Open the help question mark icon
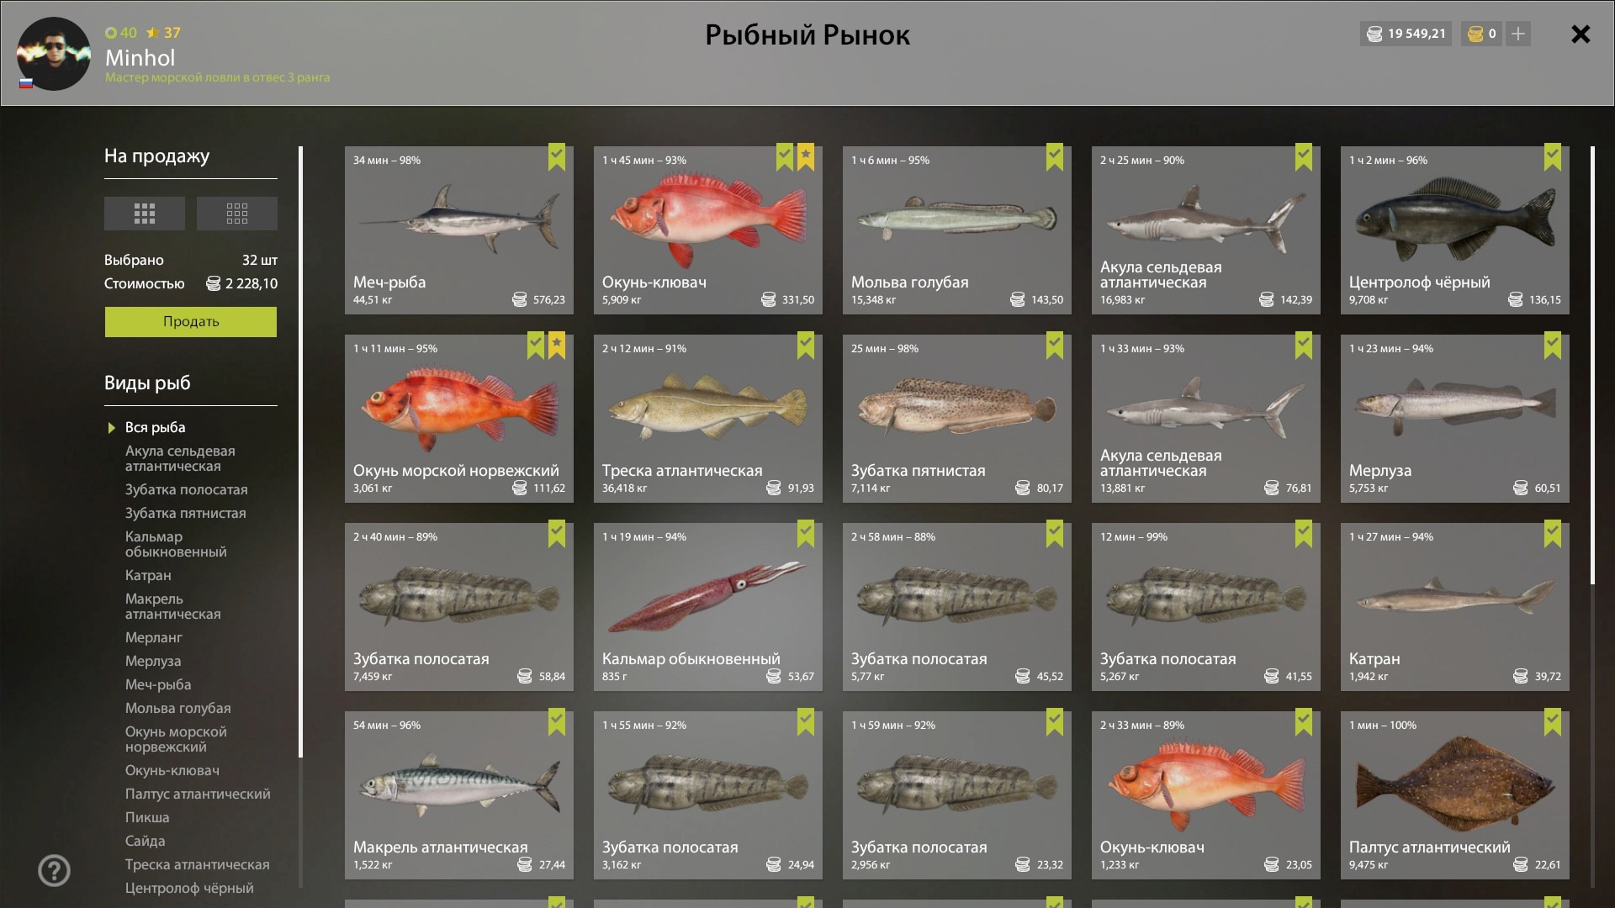 [x=54, y=871]
